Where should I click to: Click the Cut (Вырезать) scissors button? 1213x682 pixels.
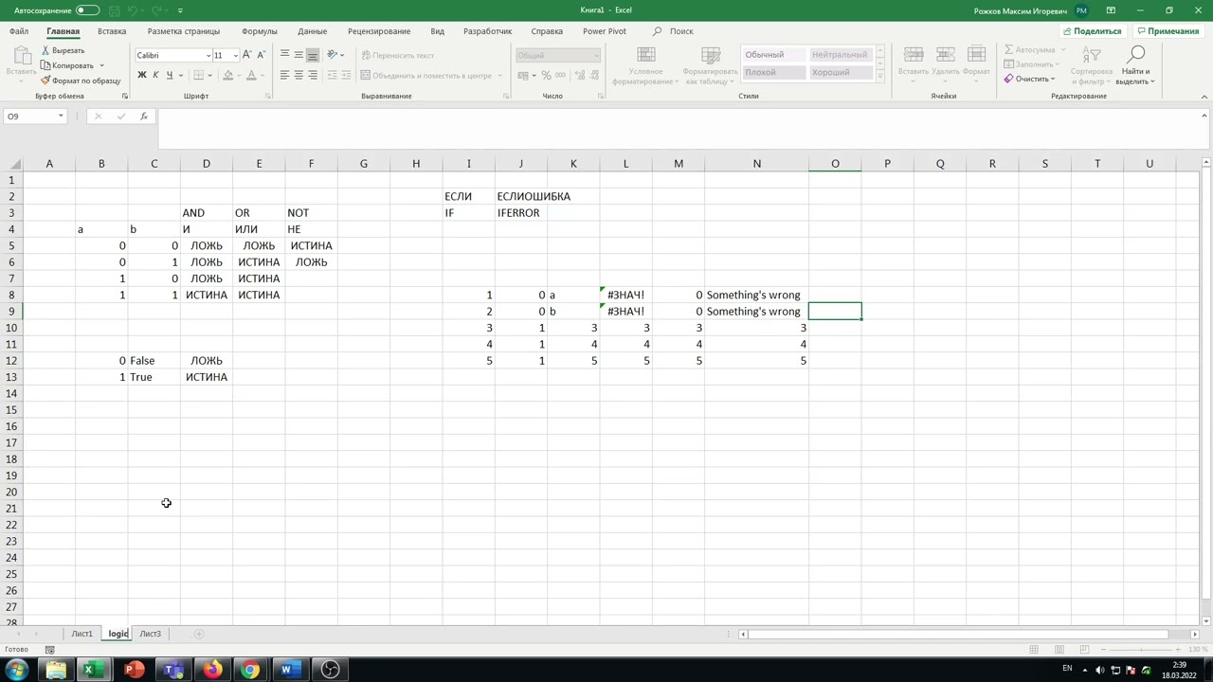(x=63, y=50)
